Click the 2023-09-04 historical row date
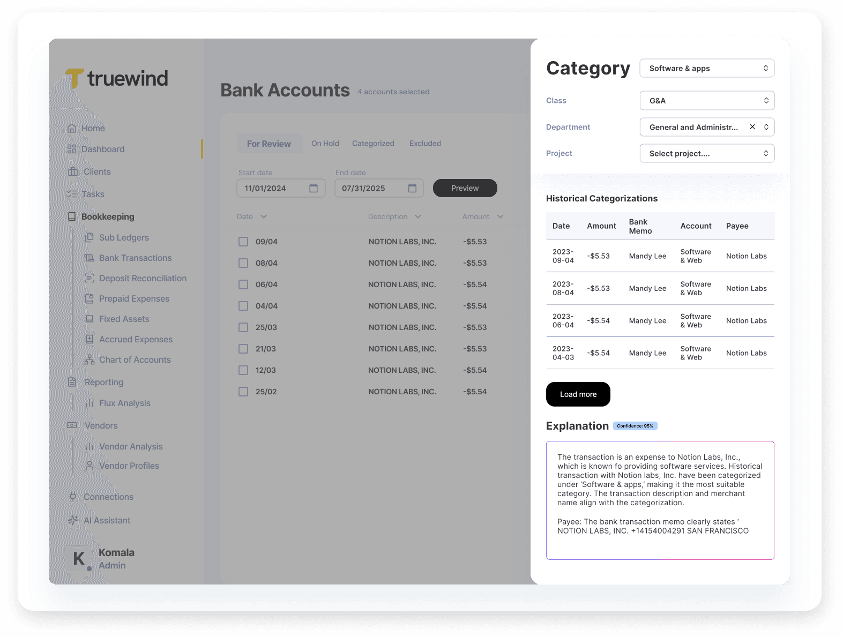843x637 pixels. click(563, 256)
